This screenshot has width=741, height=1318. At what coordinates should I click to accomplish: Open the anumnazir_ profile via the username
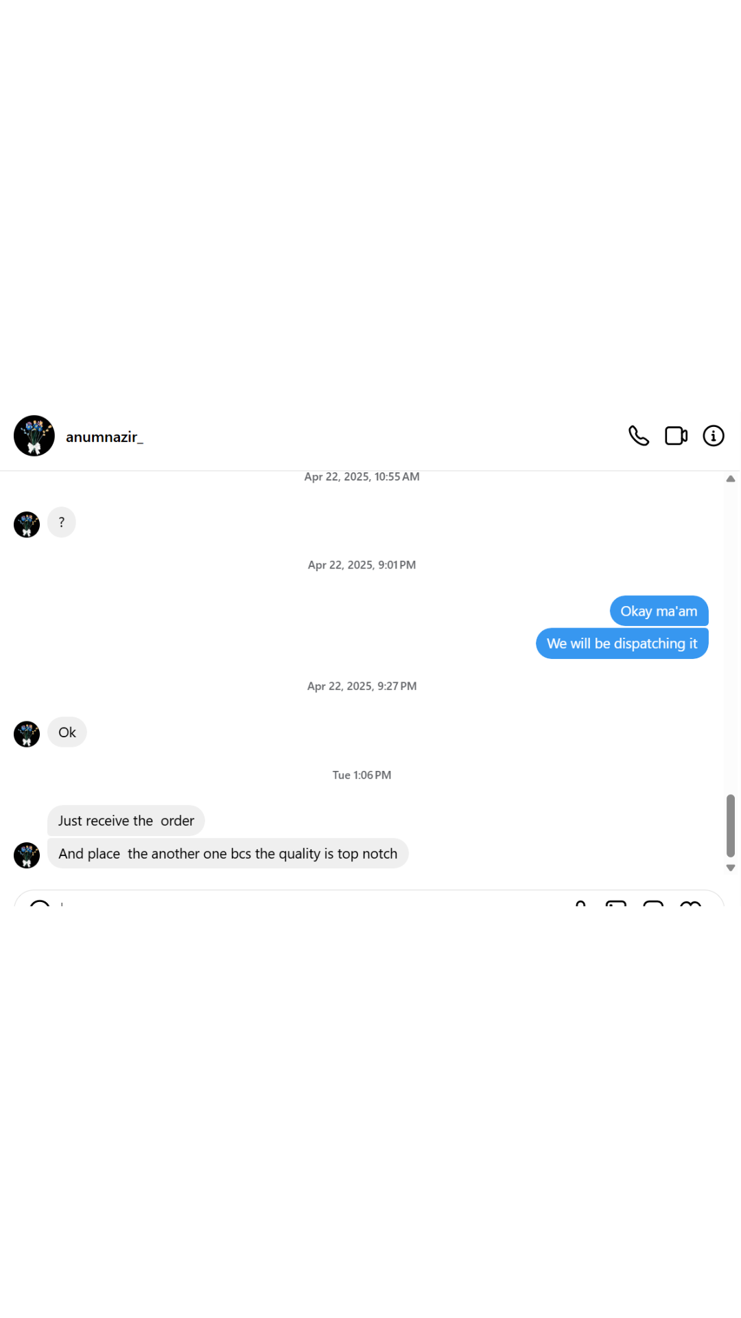tap(104, 437)
